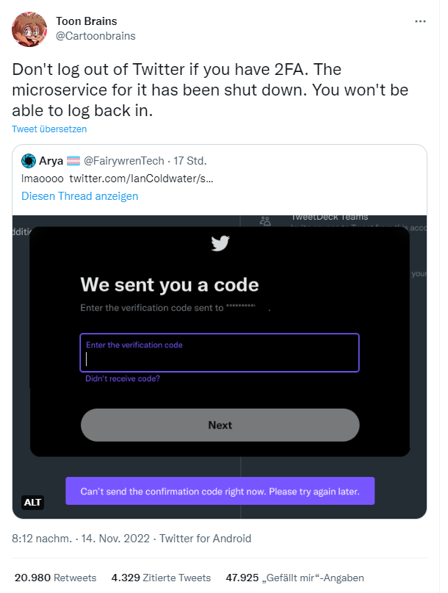The height and width of the screenshot is (593, 448).
Task: Click the Didn't receive code? link
Action: (123, 378)
